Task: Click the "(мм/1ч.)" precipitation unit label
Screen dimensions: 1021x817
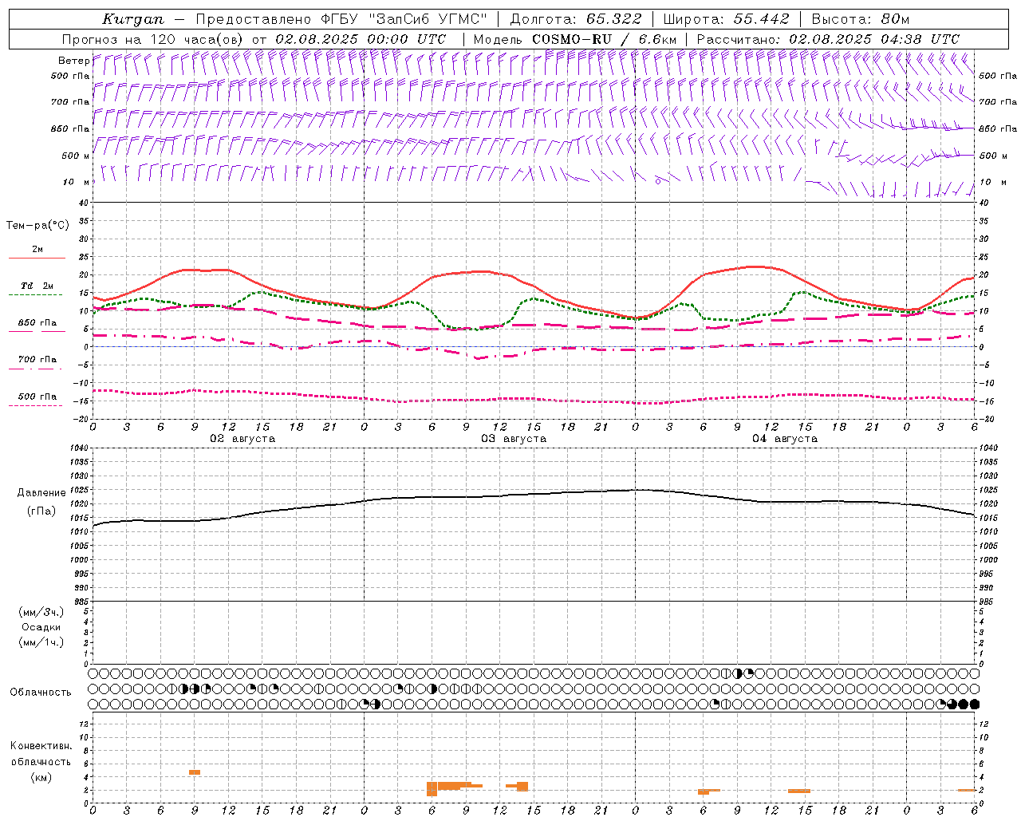Action: tap(41, 642)
